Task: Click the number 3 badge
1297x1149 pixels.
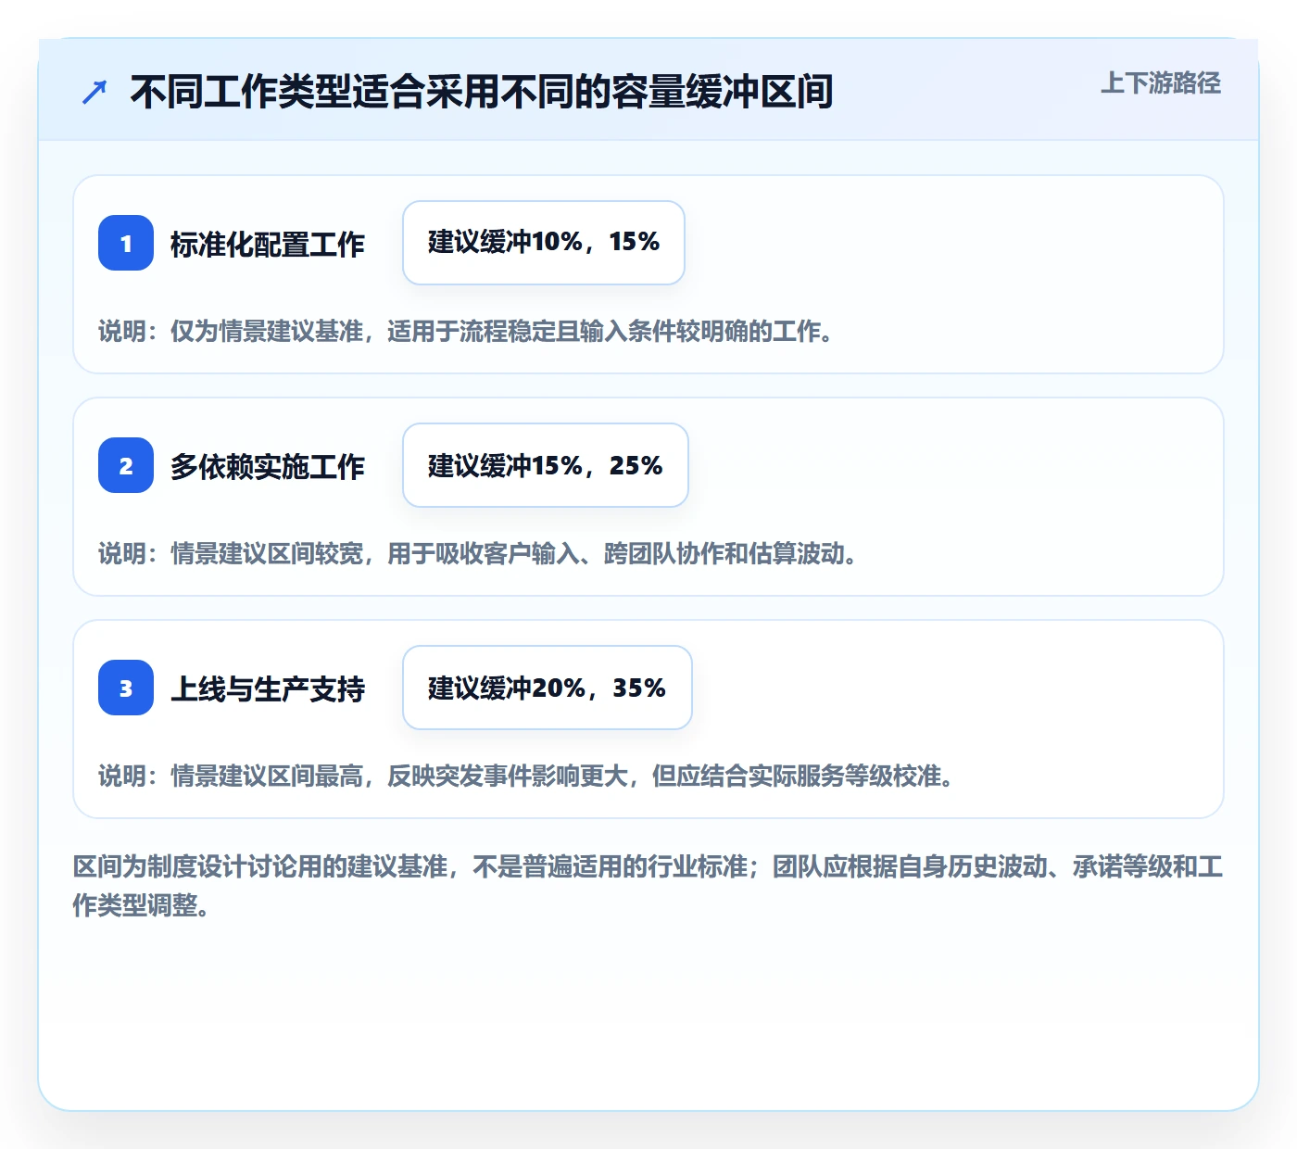Action: click(x=126, y=688)
